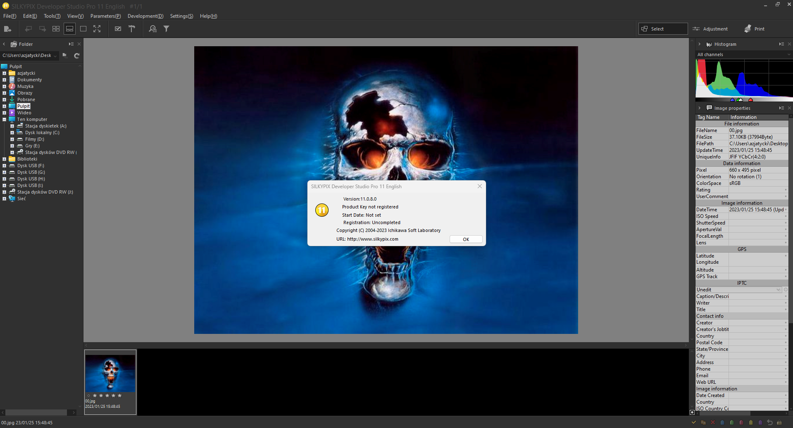Close the Folder panel
The image size is (793, 428).
(x=79, y=44)
